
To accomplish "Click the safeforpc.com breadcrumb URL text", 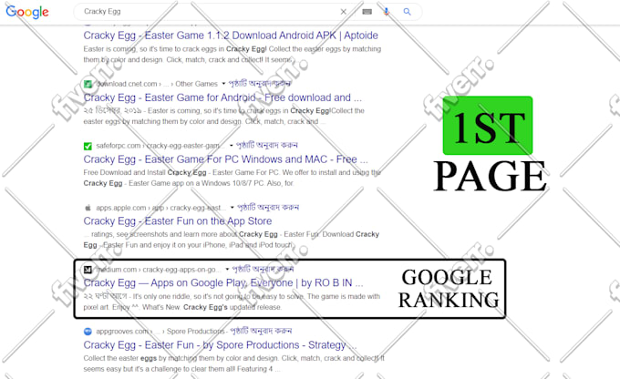I will [160, 146].
